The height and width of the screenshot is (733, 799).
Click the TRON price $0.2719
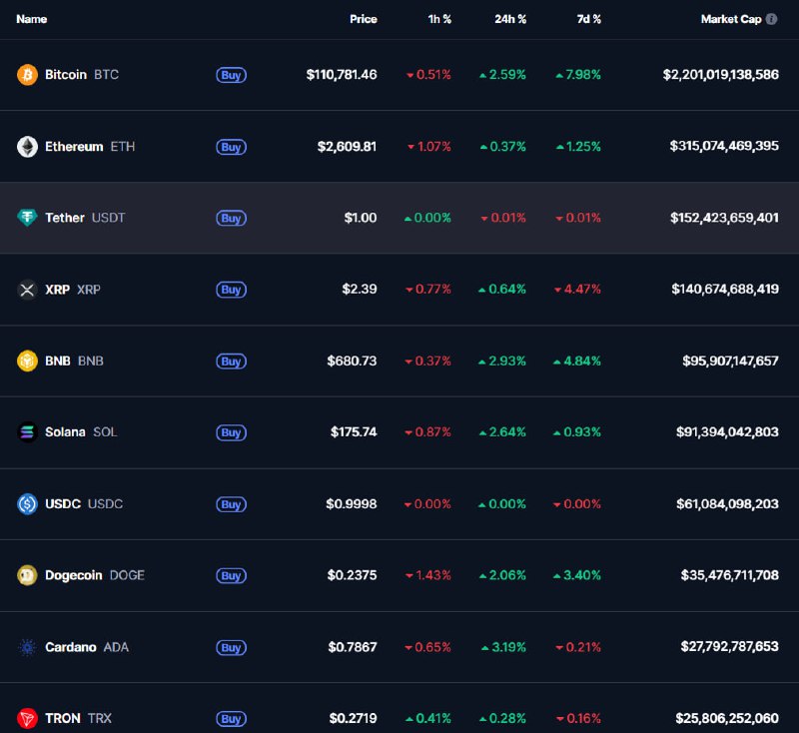[x=354, y=719]
